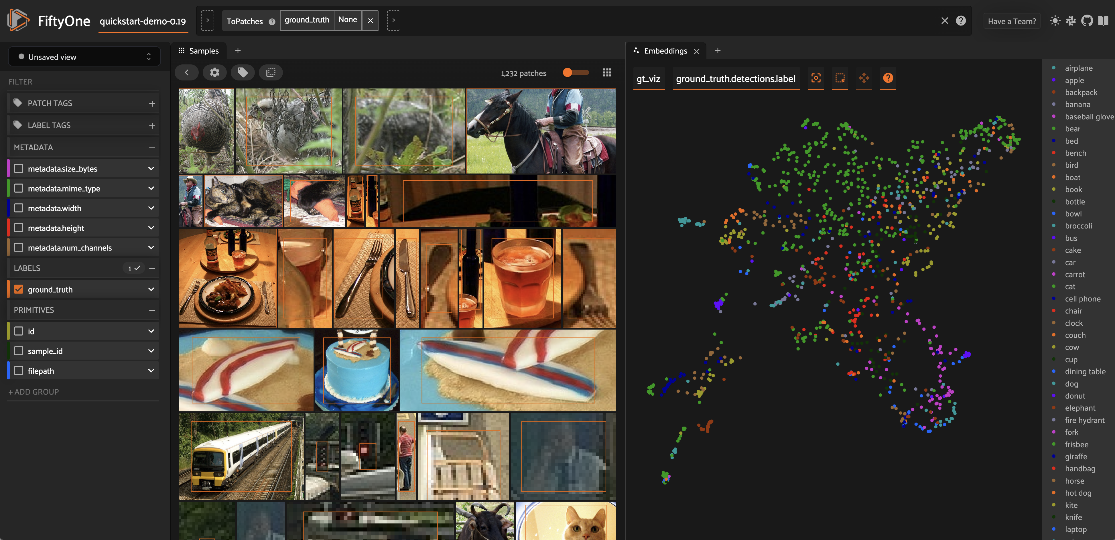Viewport: 1115px width, 540px height.
Task: Open display settings gear in Samples toolbar
Action: point(215,72)
